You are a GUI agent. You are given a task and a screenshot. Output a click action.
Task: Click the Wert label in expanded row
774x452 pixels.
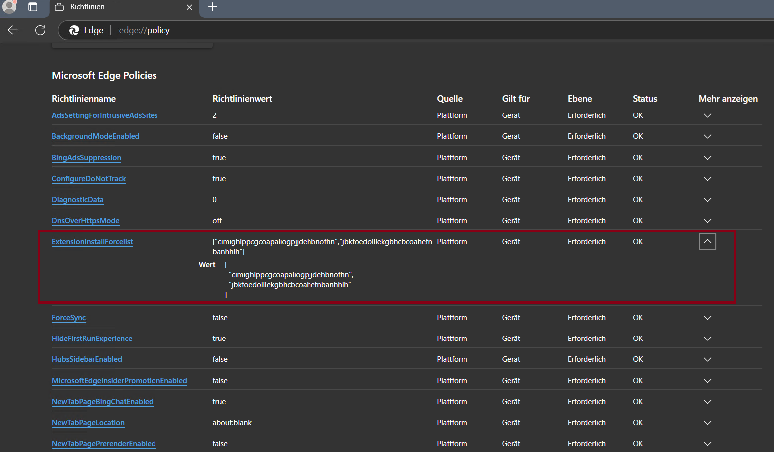click(x=207, y=265)
